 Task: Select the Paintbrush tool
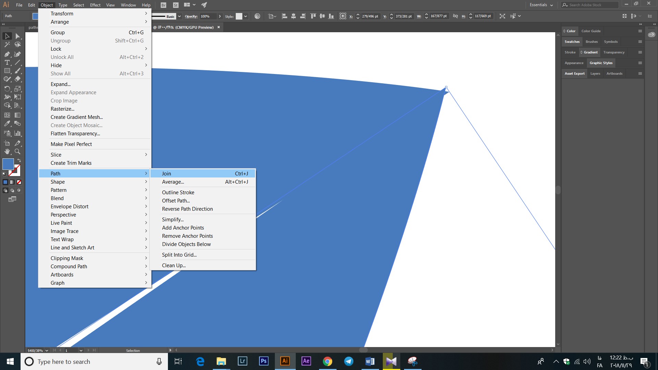[17, 71]
